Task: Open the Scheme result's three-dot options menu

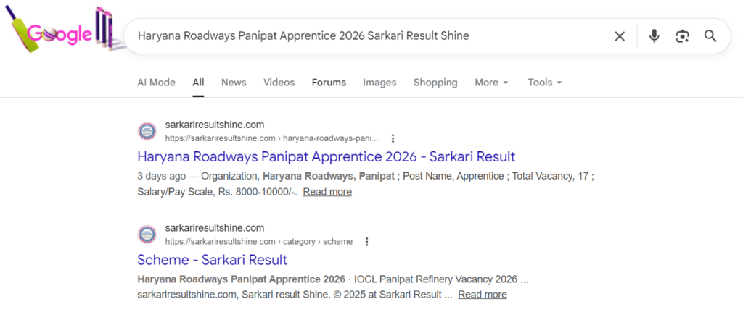Action: pyautogui.click(x=367, y=242)
